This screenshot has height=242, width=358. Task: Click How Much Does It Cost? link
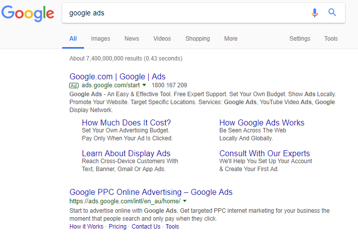tap(126, 122)
